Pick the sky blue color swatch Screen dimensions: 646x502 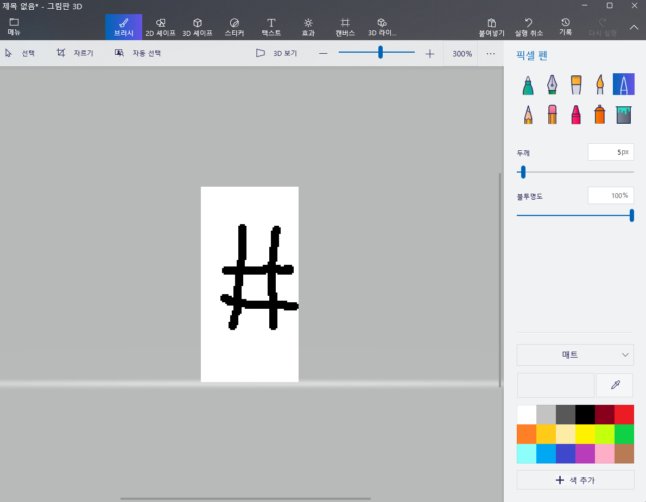pos(546,453)
